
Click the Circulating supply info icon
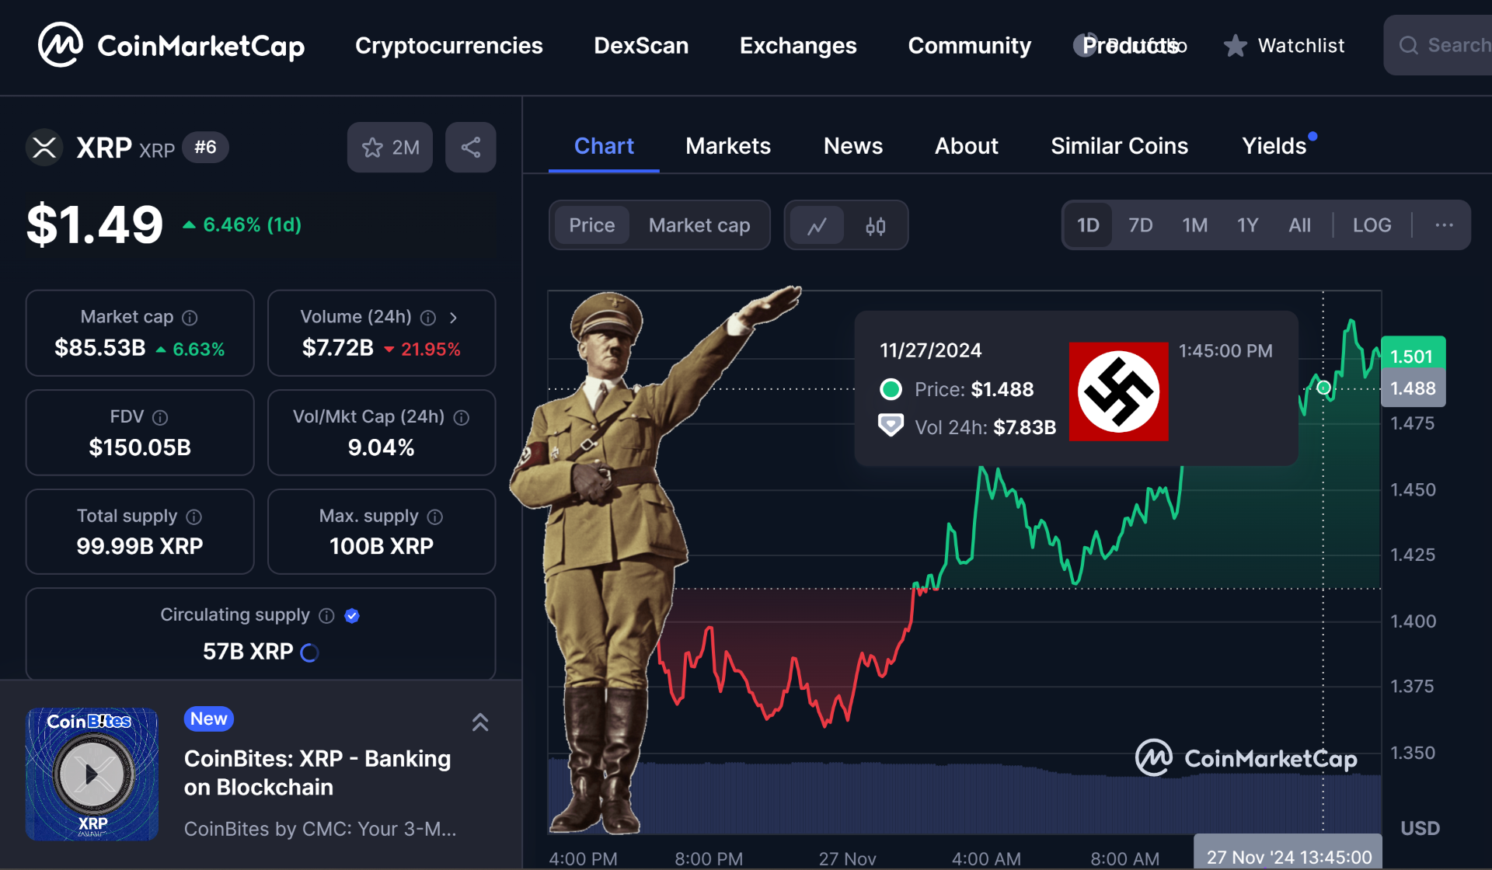coord(326,616)
